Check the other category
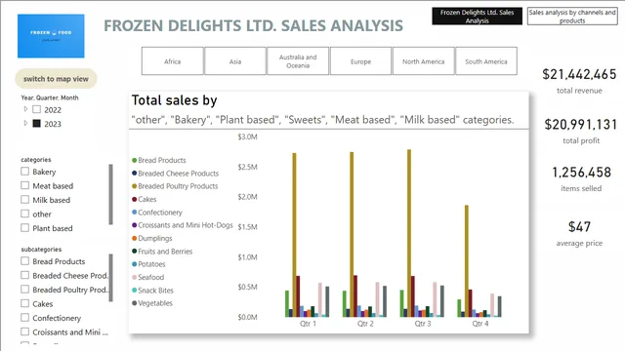The height and width of the screenshot is (351, 625). click(24, 214)
